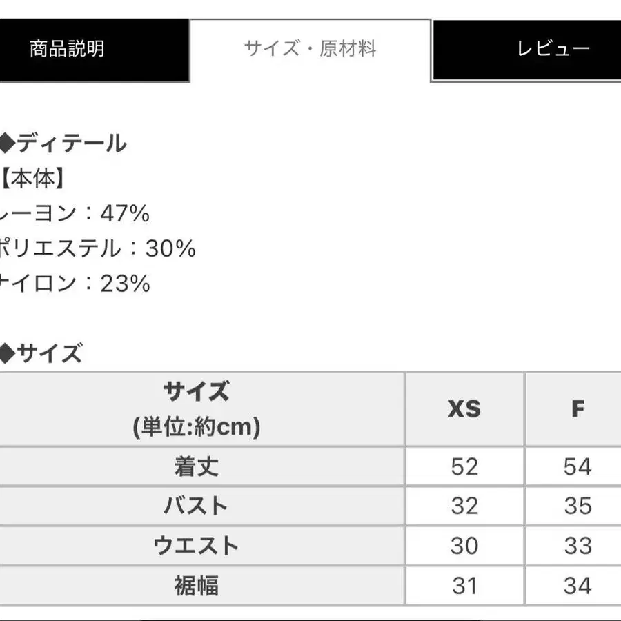Switch to the レビュー tab
Screen dimensions: 621x621
(553, 49)
